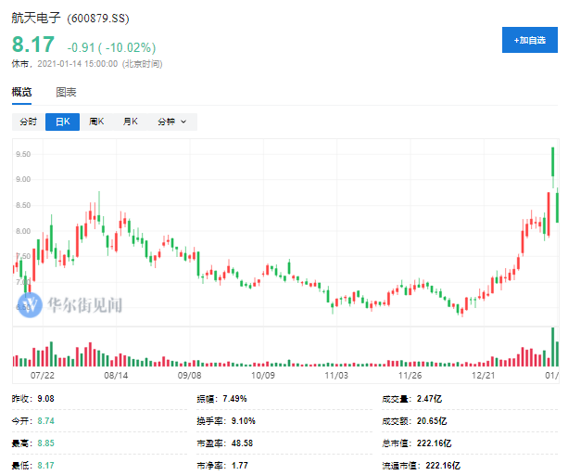Click the 12/21 date marker on axis
Image resolution: width=568 pixels, height=475 pixels.
484,376
